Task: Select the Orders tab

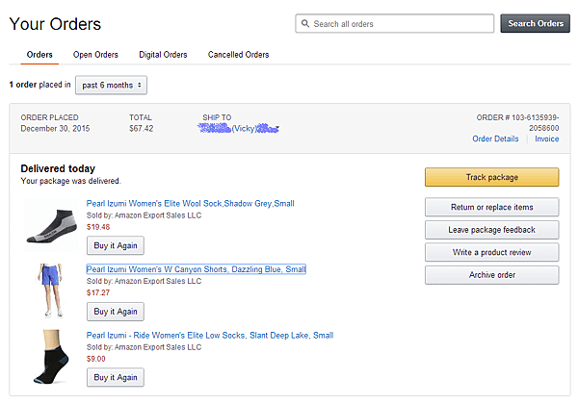Action: point(39,55)
